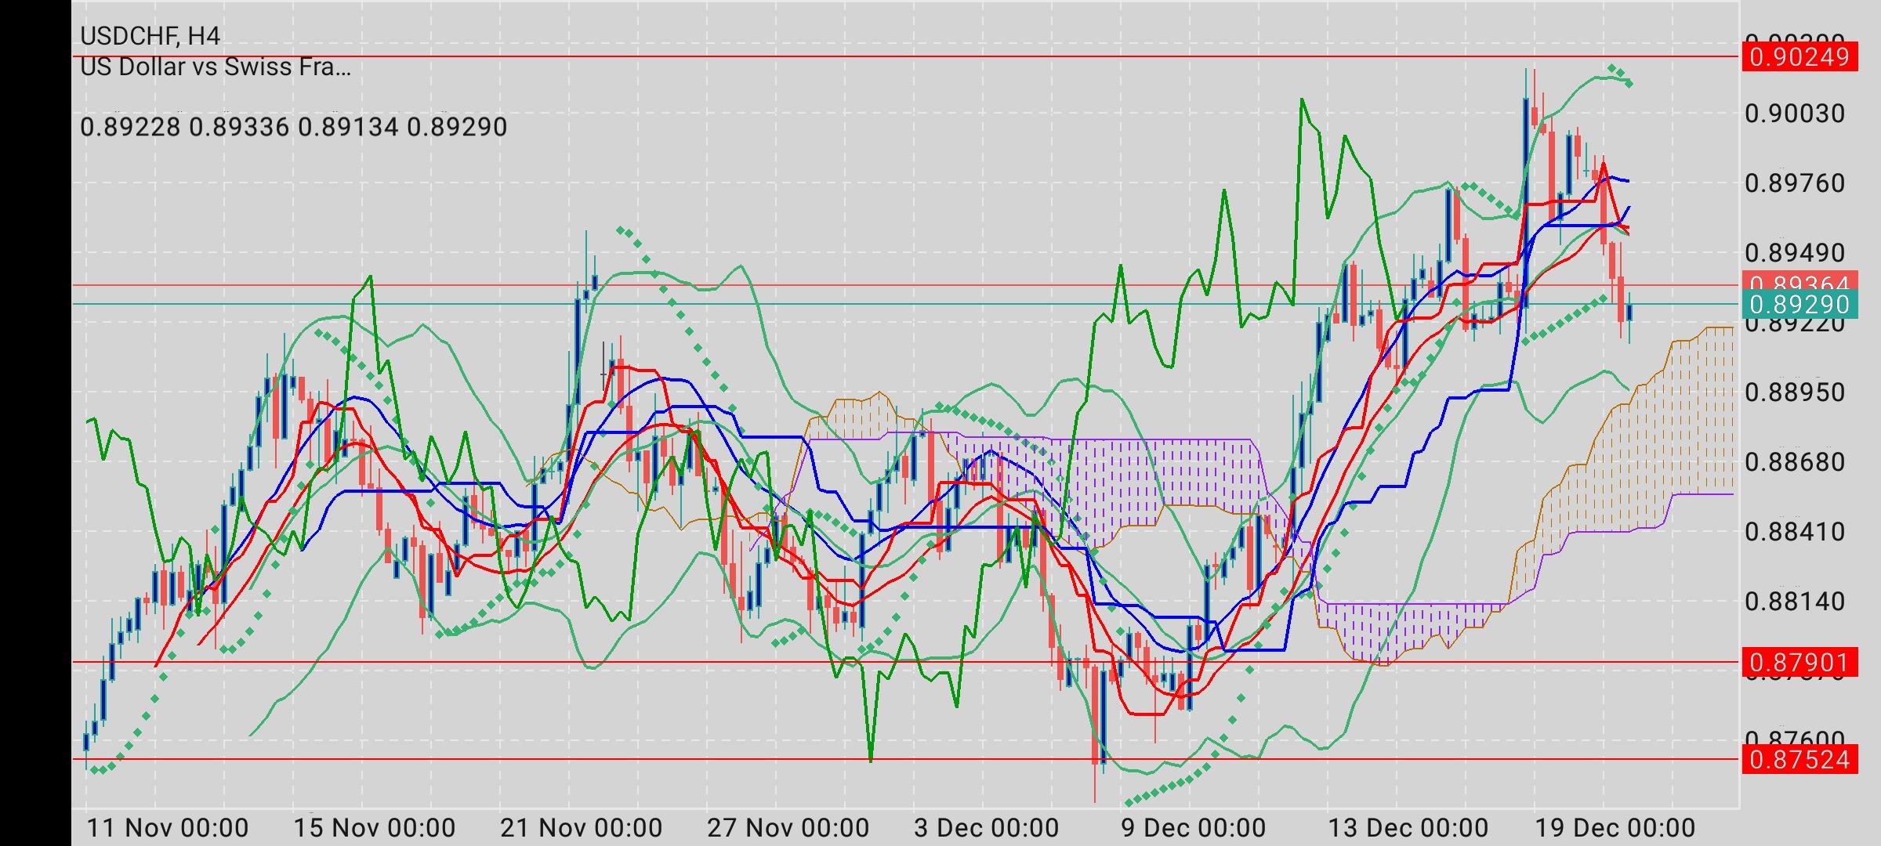The height and width of the screenshot is (846, 1881).
Task: Tap the USDCHF, H4 chart title
Action: (x=150, y=35)
